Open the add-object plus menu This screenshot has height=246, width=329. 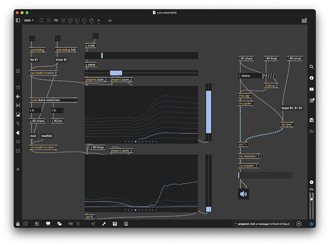tap(99, 21)
